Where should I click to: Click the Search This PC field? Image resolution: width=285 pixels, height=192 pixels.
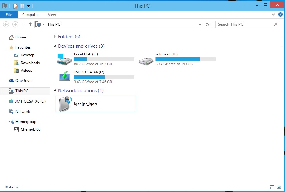click(x=244, y=24)
